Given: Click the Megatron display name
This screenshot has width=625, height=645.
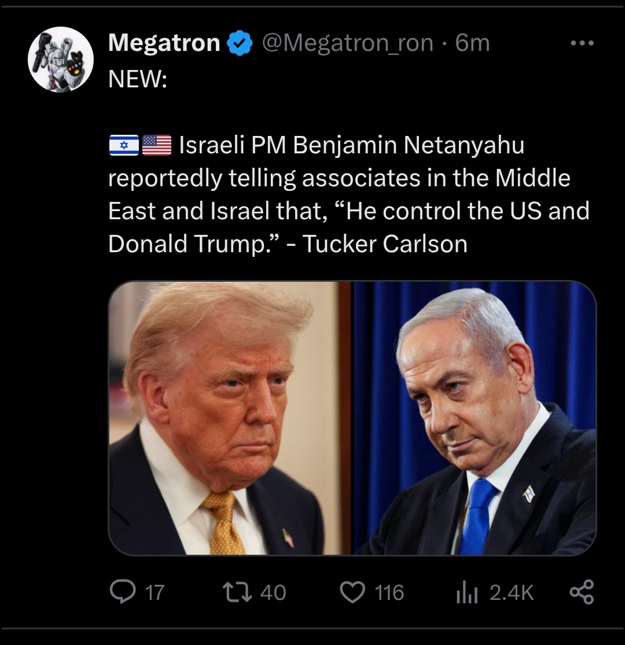Looking at the screenshot, I should click(x=164, y=43).
